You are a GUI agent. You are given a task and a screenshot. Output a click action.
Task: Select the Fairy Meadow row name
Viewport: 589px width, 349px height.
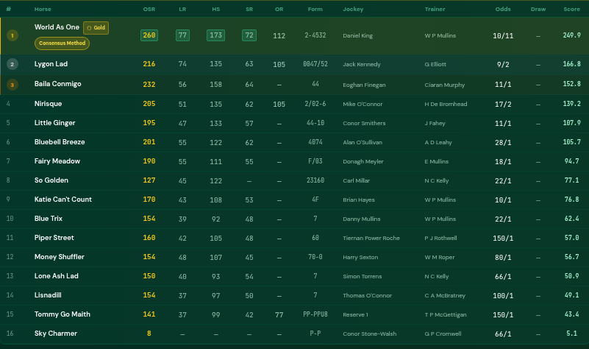point(57,161)
